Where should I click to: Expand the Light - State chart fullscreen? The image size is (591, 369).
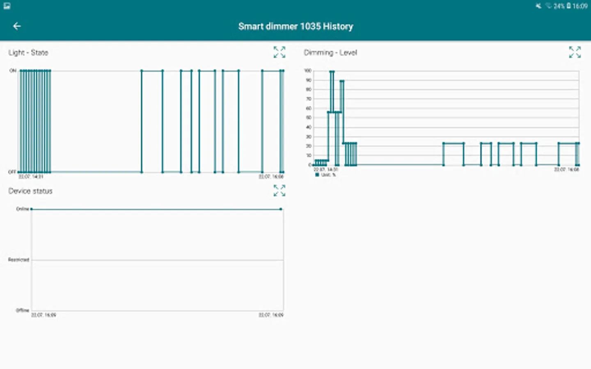(x=279, y=52)
